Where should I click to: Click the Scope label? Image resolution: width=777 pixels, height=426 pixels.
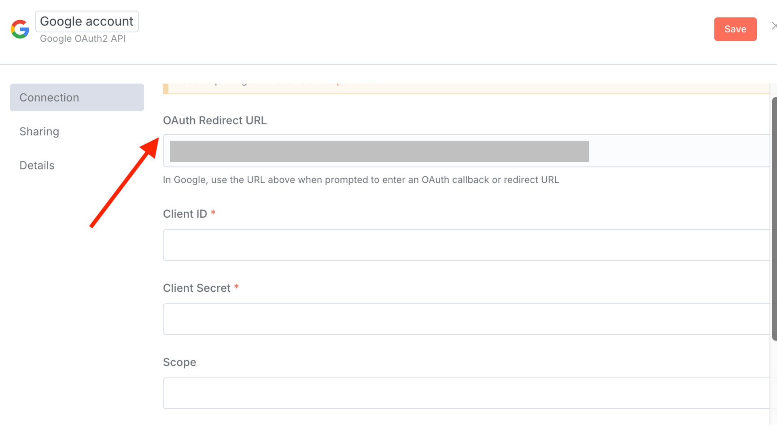point(179,362)
